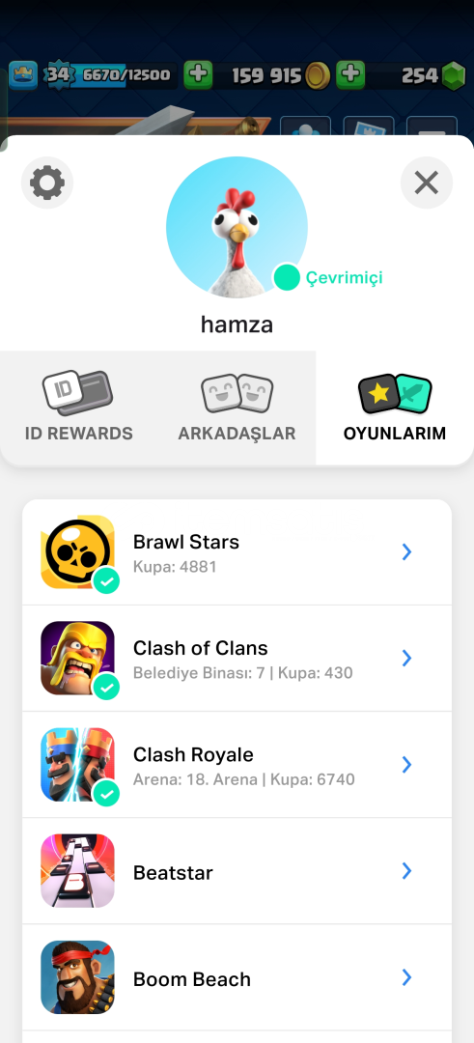Tap the Beatstar game icon

pos(78,871)
